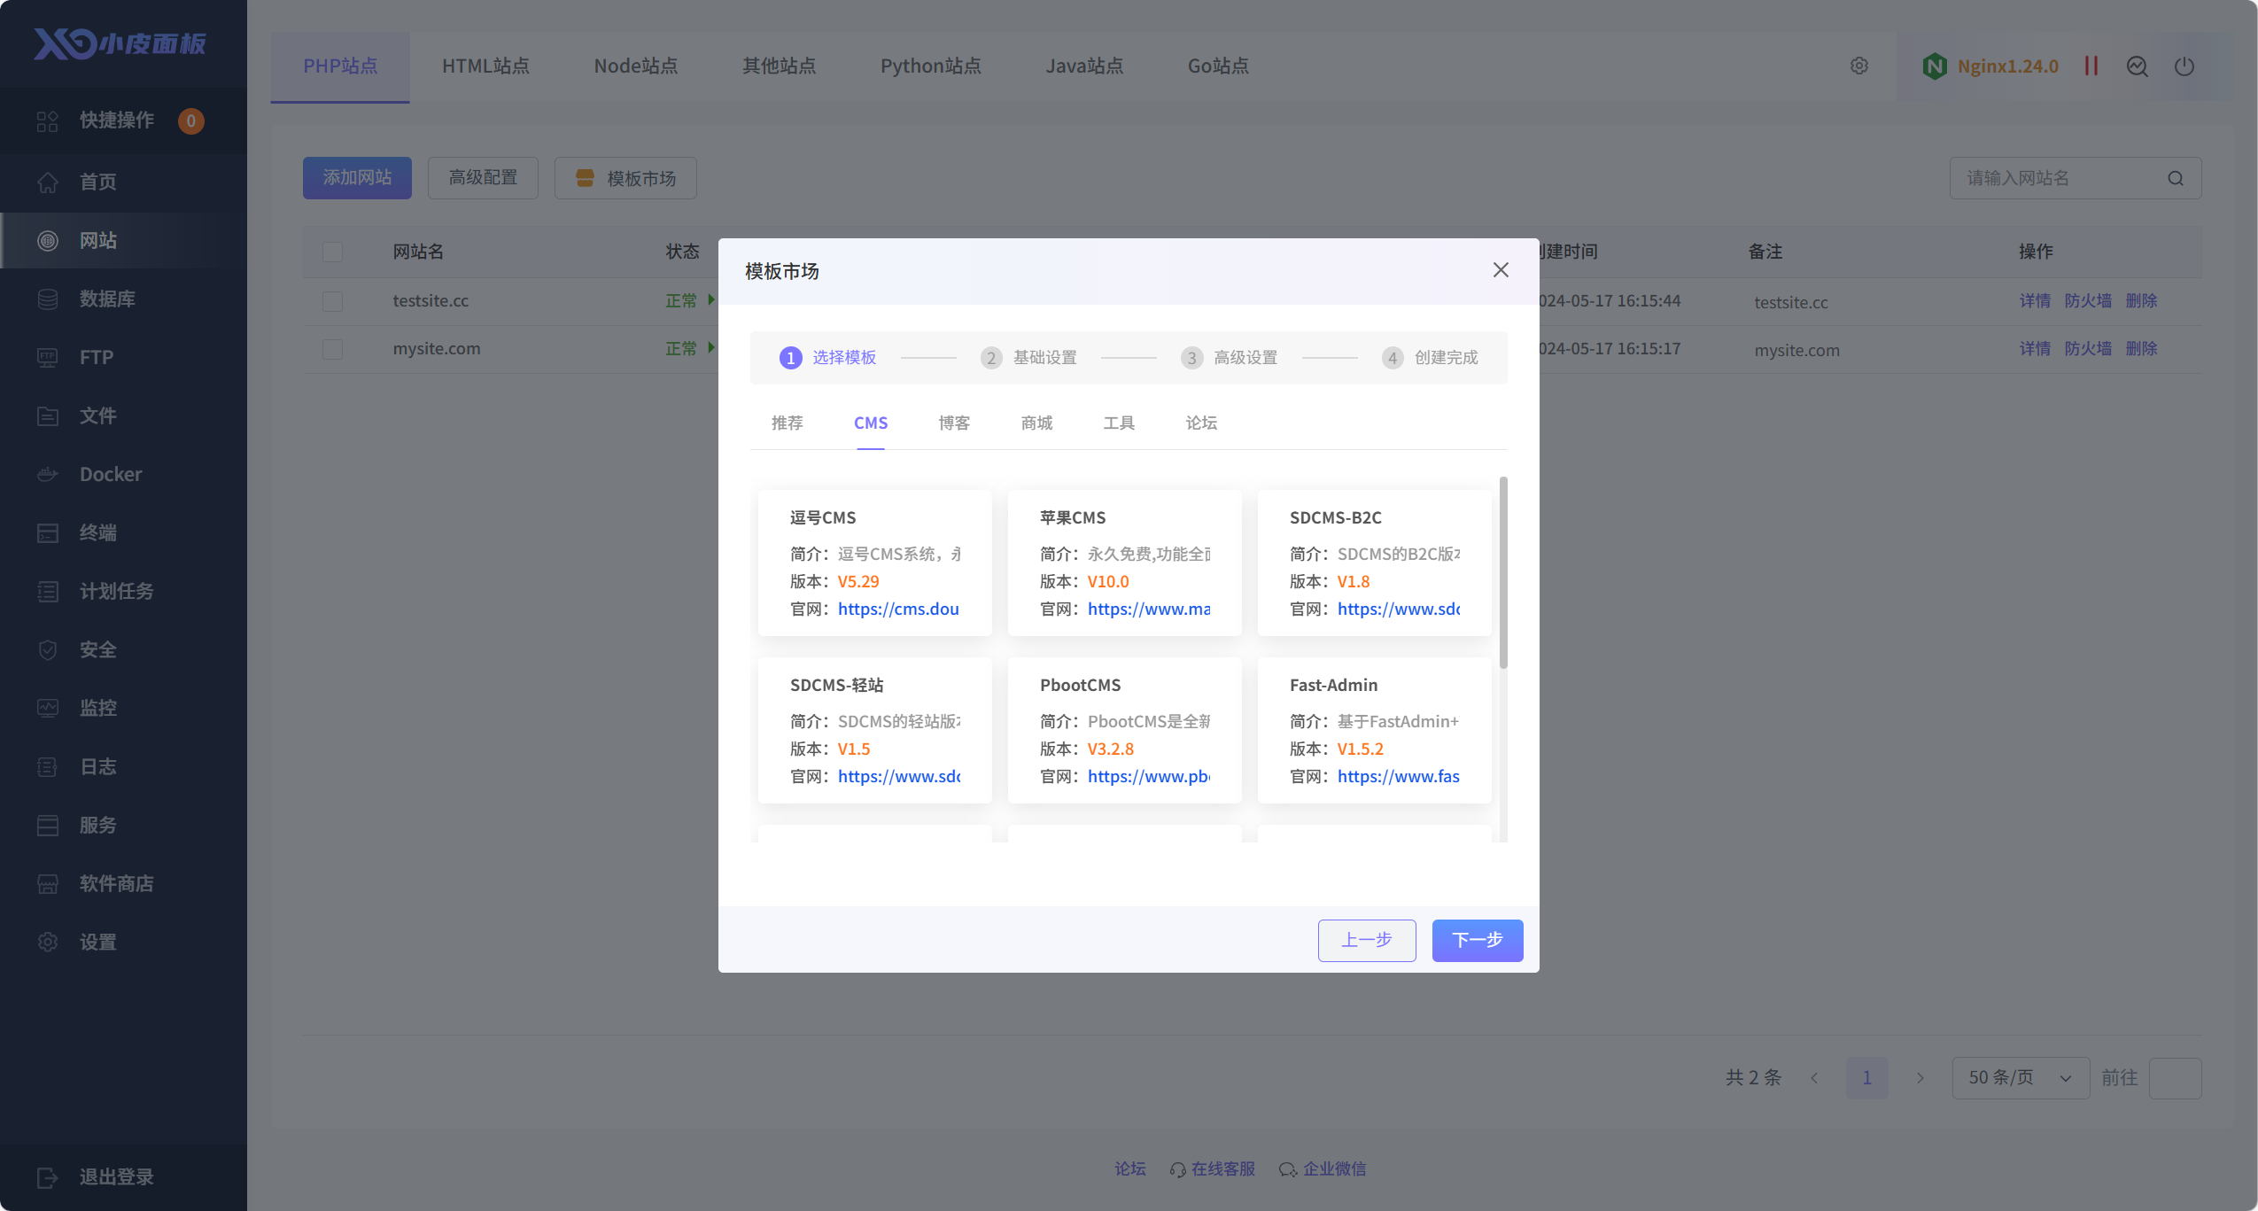The height and width of the screenshot is (1211, 2258).
Task: Click the next page chevron in pagination
Action: coord(1920,1078)
